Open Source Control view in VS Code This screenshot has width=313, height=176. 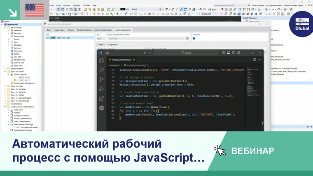tap(101, 79)
